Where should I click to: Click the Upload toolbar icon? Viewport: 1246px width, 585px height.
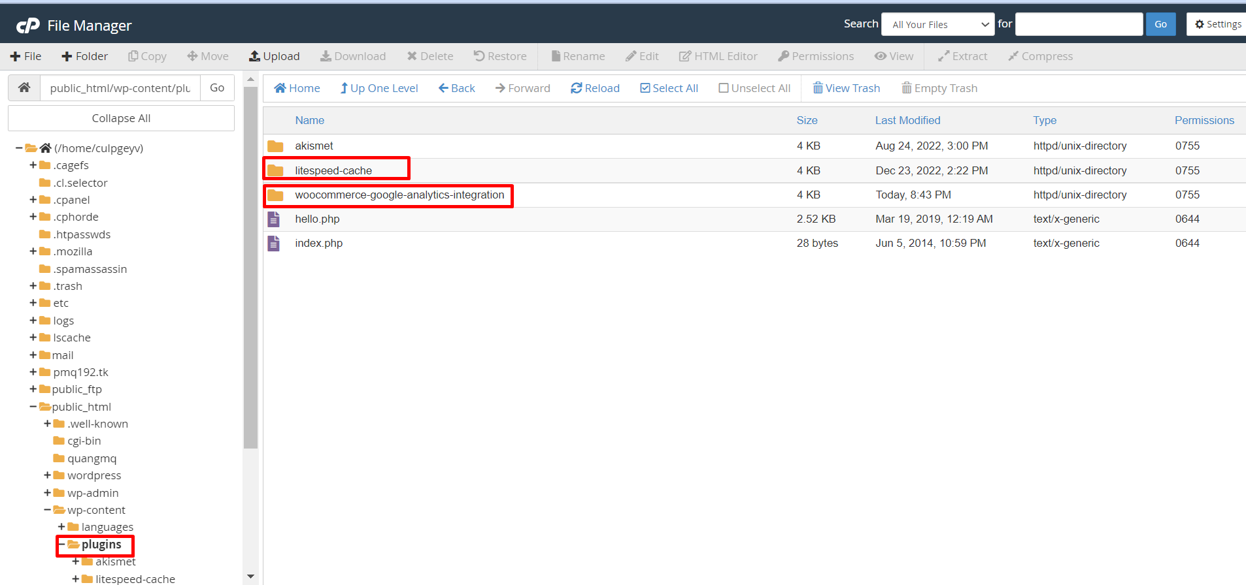pos(254,56)
